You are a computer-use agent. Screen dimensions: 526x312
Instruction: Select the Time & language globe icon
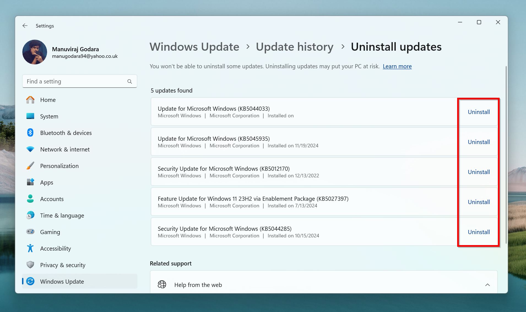[30, 215]
